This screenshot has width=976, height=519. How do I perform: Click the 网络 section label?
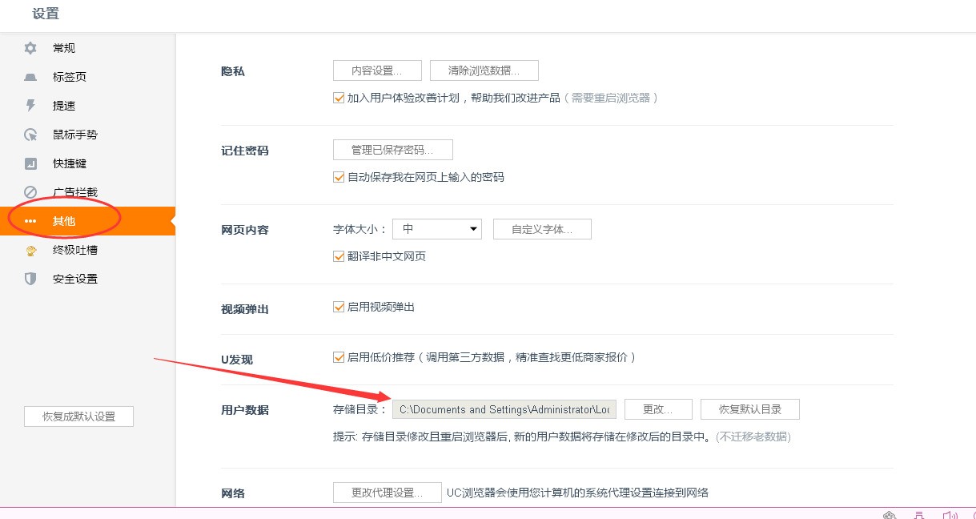(233, 493)
